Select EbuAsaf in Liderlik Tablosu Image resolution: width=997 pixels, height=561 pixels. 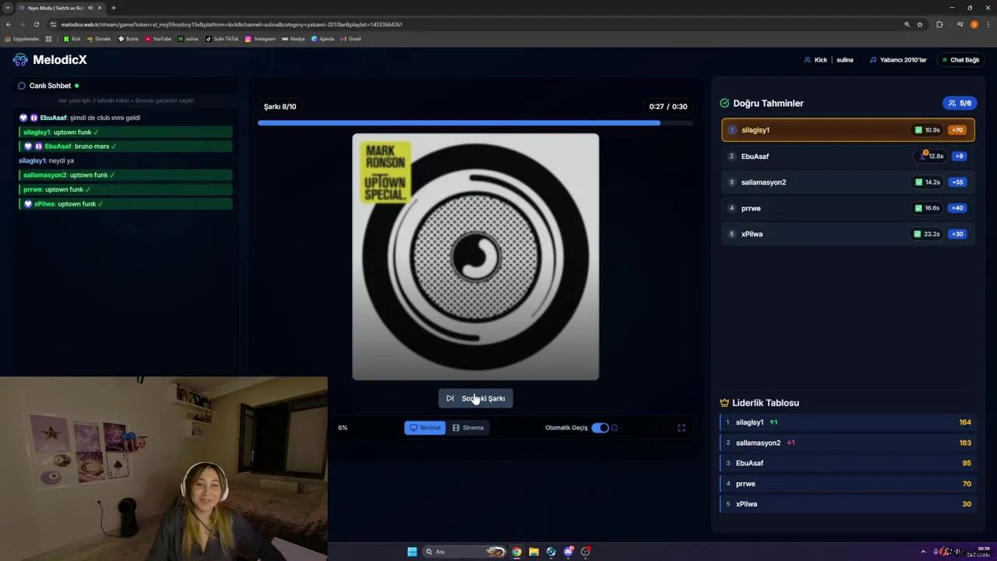click(848, 463)
